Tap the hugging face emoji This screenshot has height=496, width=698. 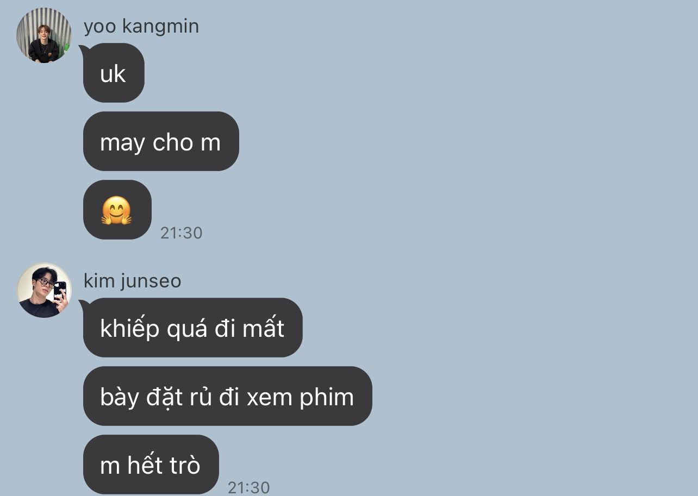(117, 210)
